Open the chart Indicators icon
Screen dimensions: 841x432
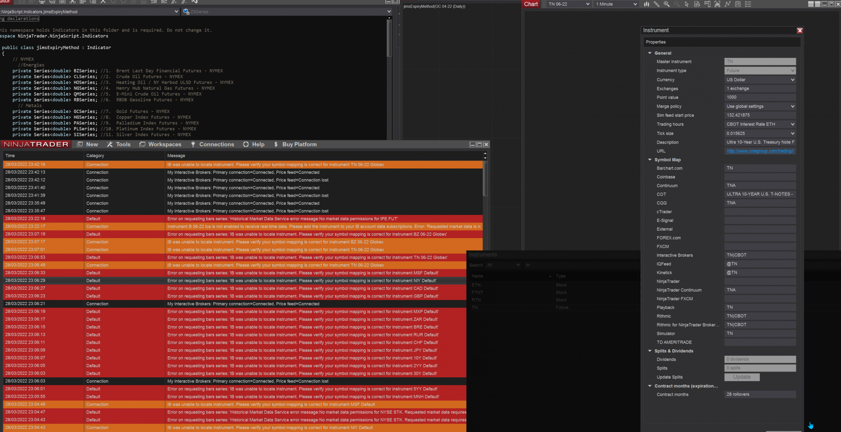(x=728, y=4)
